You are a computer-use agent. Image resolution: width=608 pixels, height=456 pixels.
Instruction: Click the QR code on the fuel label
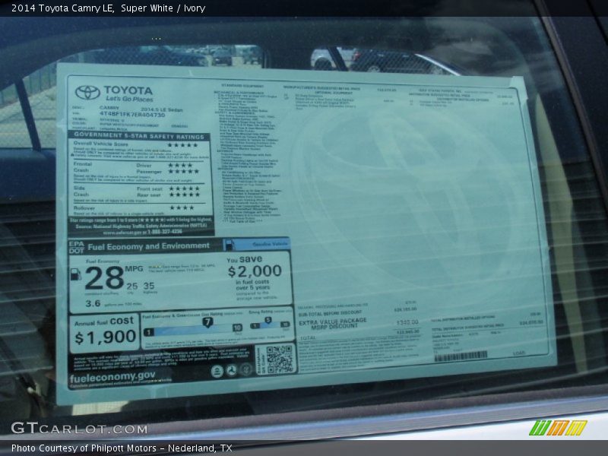click(x=279, y=359)
